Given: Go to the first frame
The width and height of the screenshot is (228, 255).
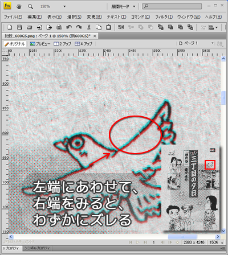Looking at the screenshot, I should [131, 242].
